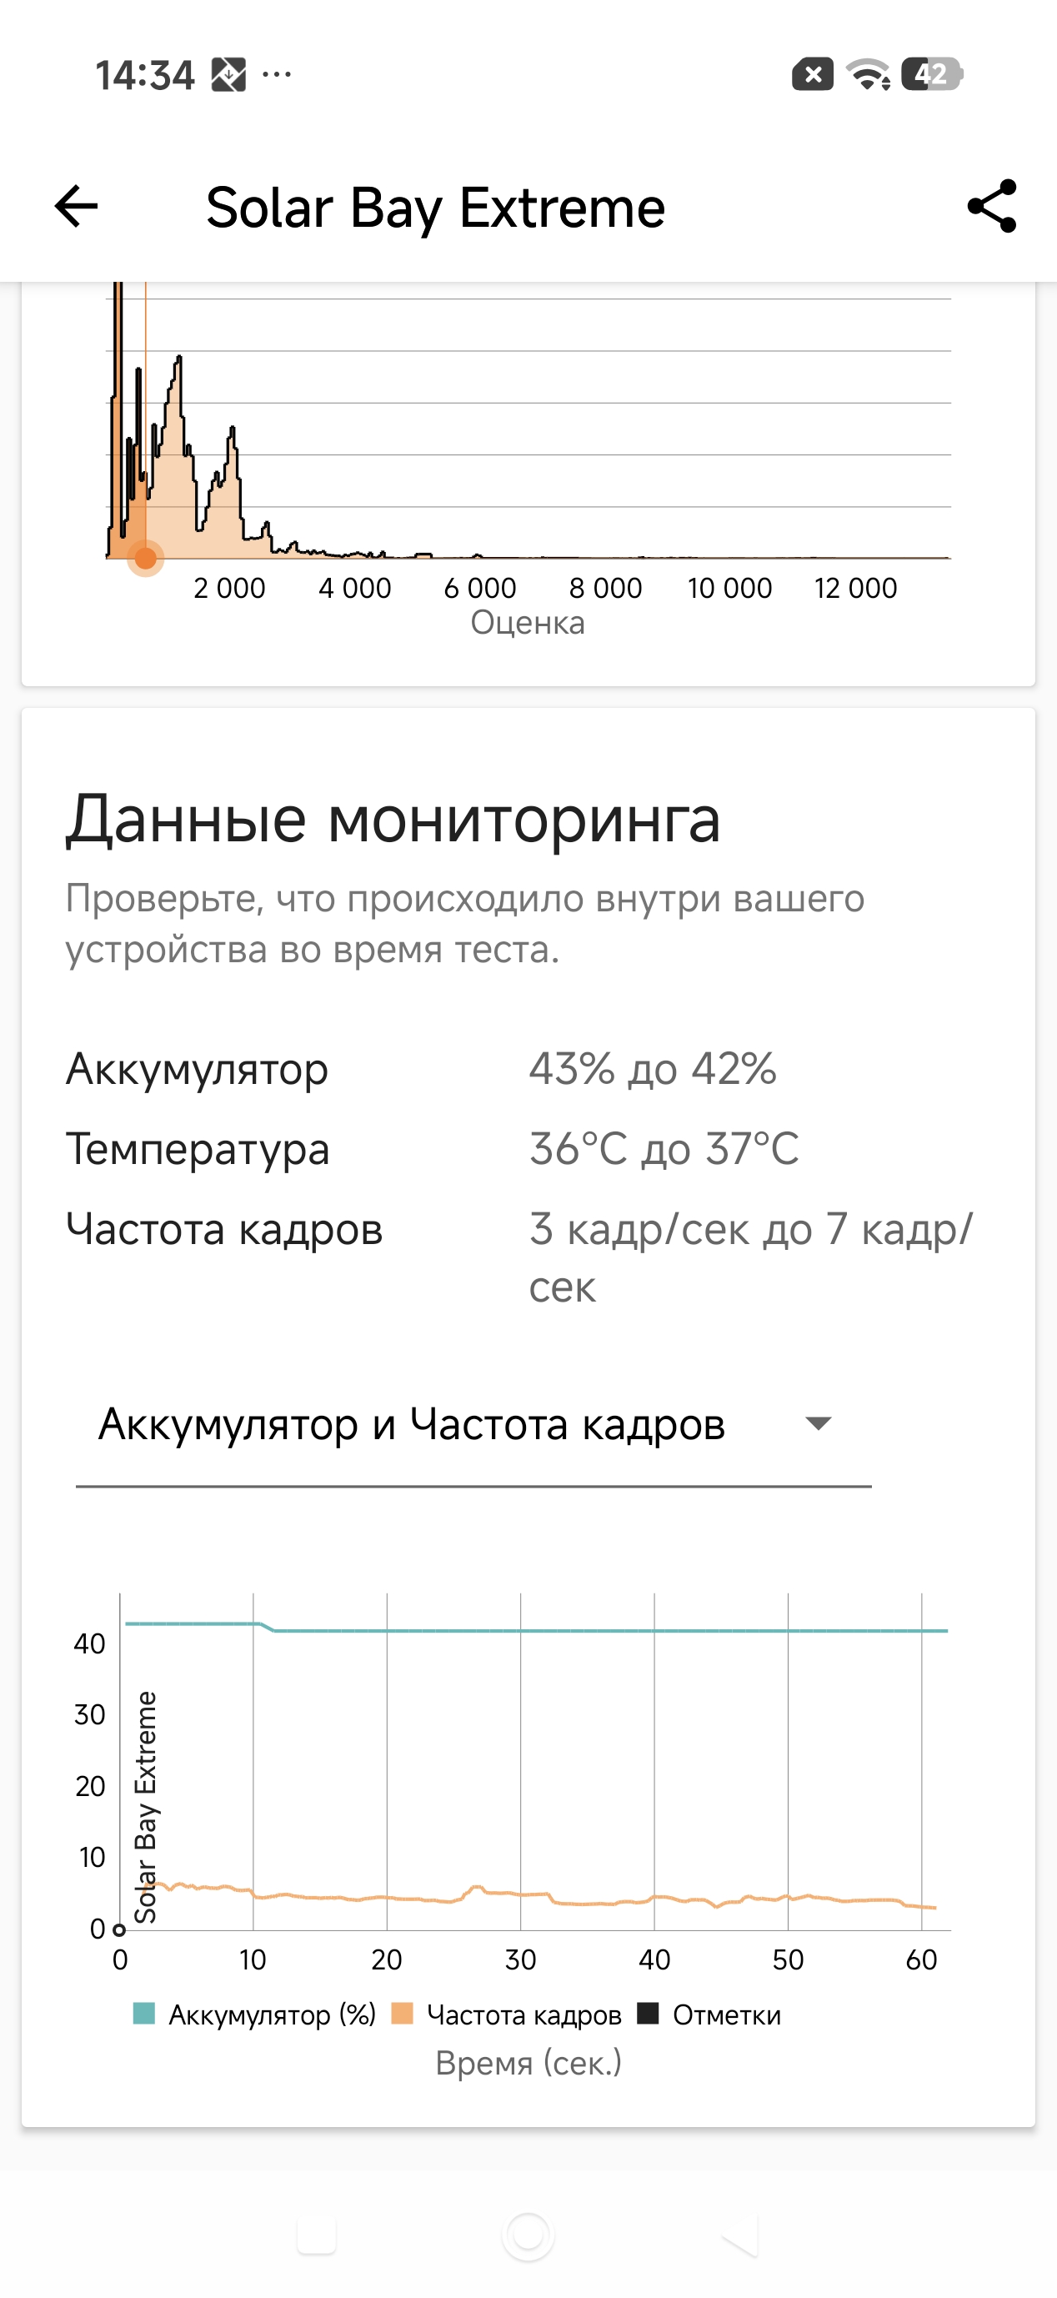Tap the "Данные мониторинга" heading
This screenshot has width=1057, height=2298.
tap(393, 819)
